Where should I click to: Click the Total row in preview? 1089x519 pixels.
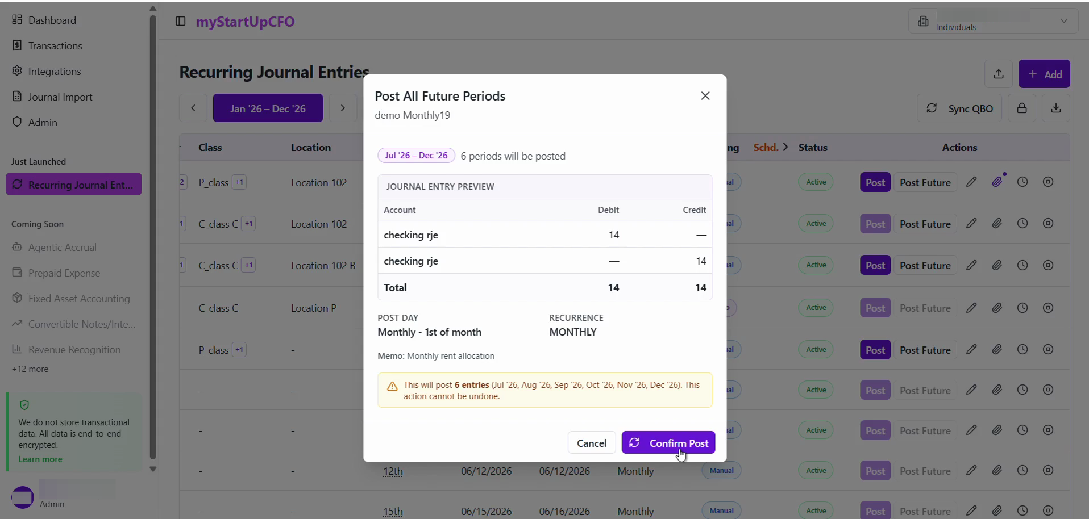point(544,287)
